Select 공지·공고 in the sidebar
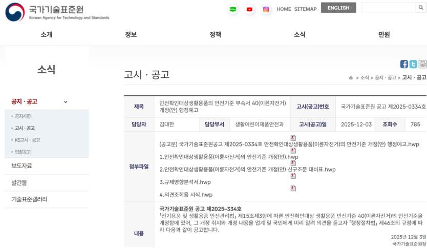Image resolution: width=427 pixels, height=248 pixels. (x=24, y=101)
